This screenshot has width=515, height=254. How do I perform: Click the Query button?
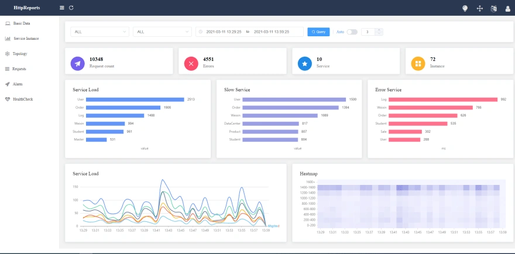tap(318, 32)
